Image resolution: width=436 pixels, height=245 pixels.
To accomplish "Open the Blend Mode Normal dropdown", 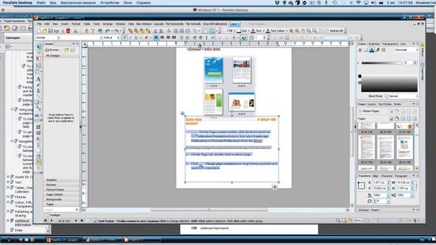I will [417, 96].
